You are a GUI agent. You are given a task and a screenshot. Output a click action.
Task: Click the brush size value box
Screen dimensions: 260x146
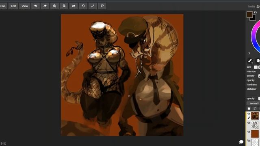256,67
